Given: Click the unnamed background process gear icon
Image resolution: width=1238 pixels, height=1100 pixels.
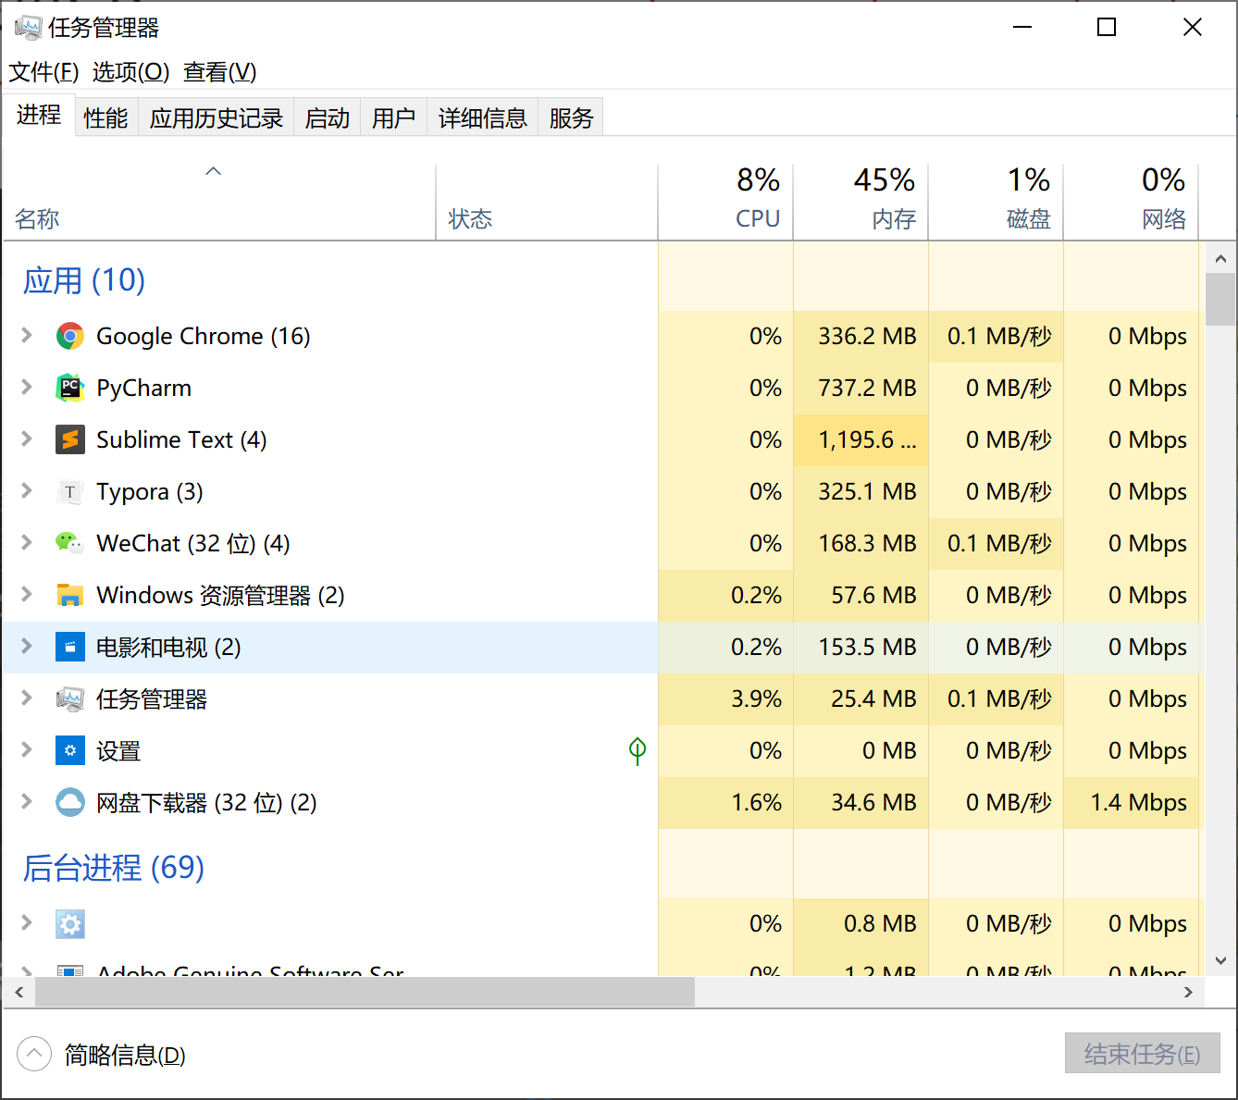Looking at the screenshot, I should 70,923.
